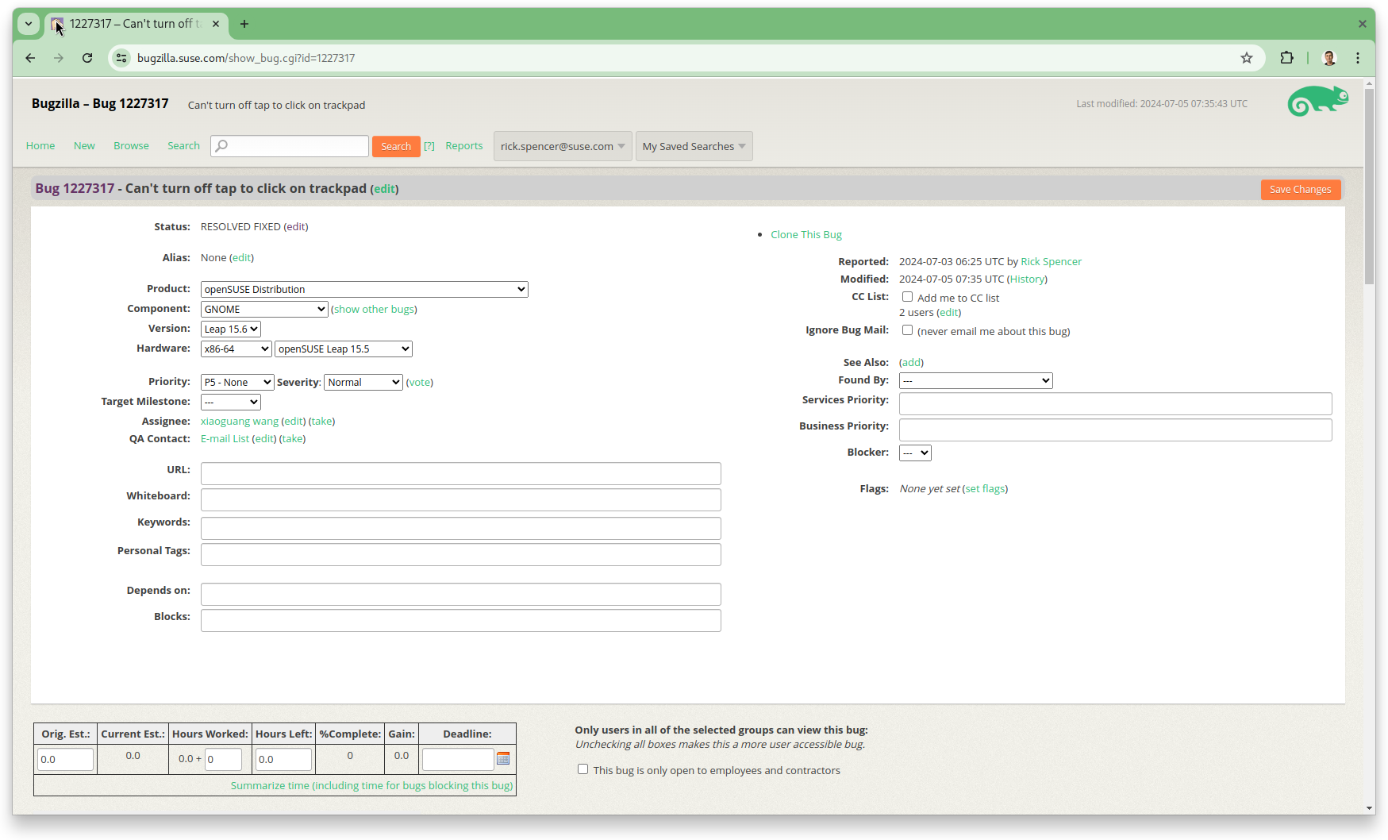Screen dimensions: 1388x840
Task: Open the browser profile avatar
Action: [1329, 57]
